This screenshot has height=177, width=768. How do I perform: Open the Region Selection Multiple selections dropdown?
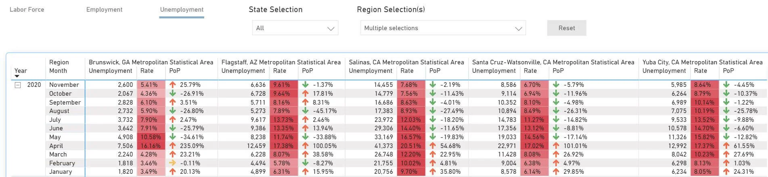tap(443, 28)
